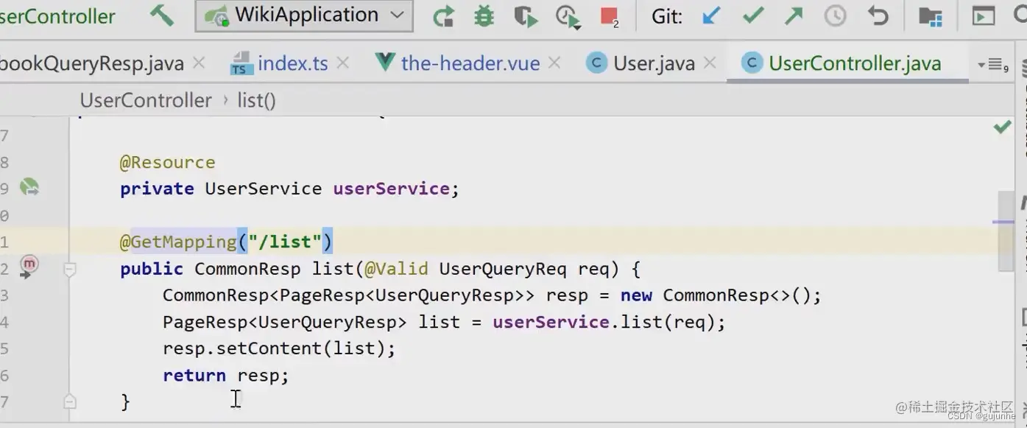This screenshot has height=428, width=1027.
Task: Show the hidden tabs list dropdown
Action: click(992, 66)
